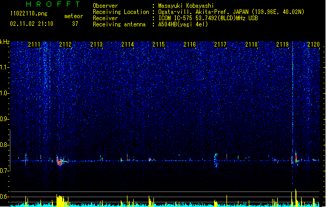Click the 0.8 frequency axis label
This screenshot has width=326, height=207.
5,145
